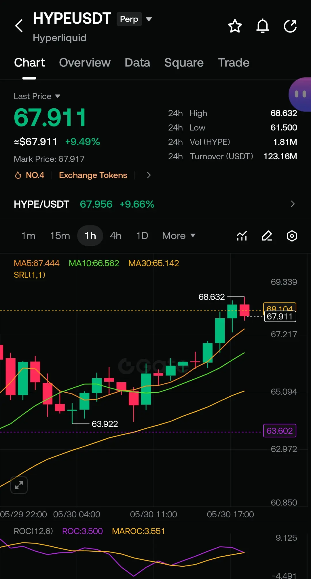
Task: Tap the MA10:66.562 indicator label
Action: coord(94,263)
